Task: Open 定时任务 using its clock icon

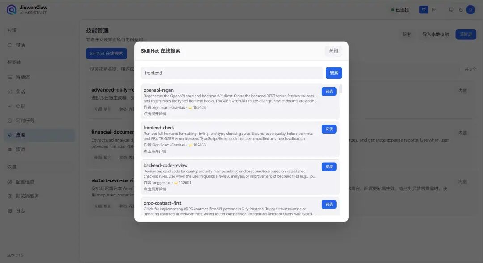Action: (10, 121)
